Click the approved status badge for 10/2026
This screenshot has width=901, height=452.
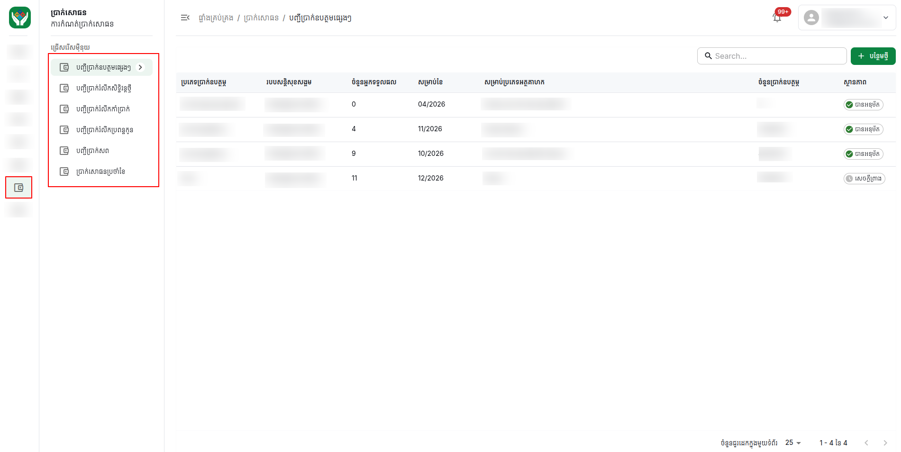pos(863,154)
